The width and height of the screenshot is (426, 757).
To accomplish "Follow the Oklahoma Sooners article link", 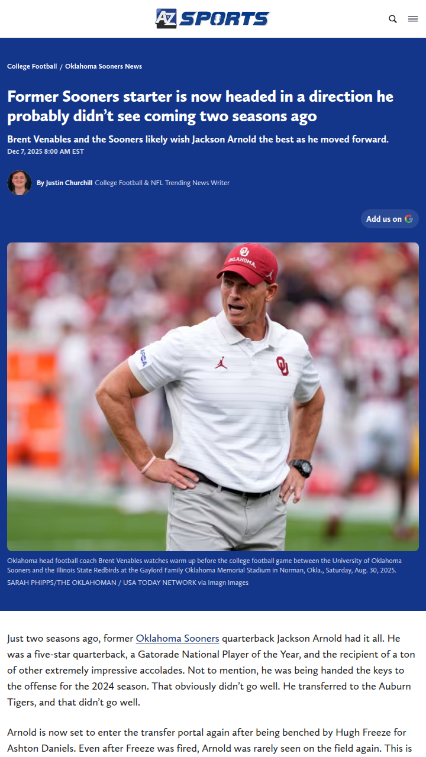I will pyautogui.click(x=177, y=638).
